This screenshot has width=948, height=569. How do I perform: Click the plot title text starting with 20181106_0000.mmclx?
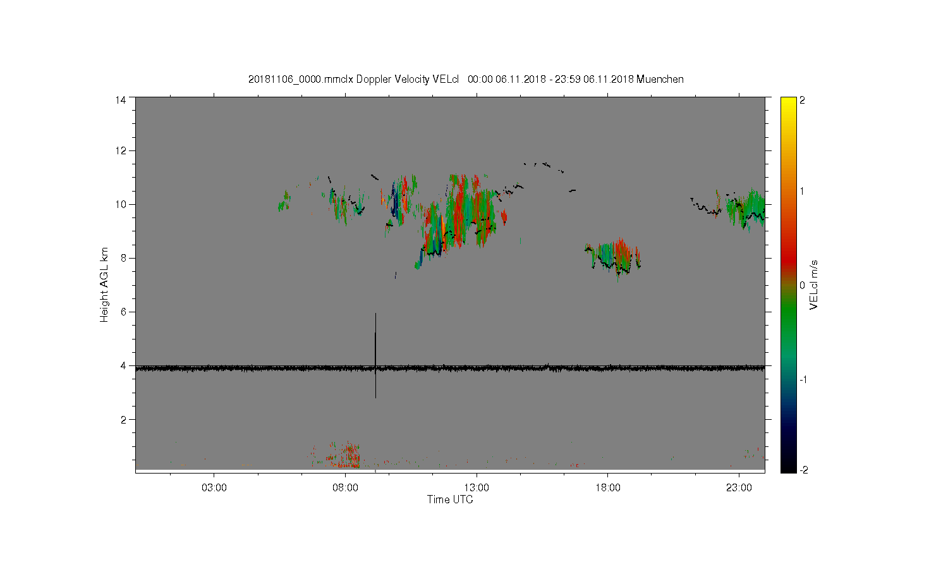click(x=466, y=79)
